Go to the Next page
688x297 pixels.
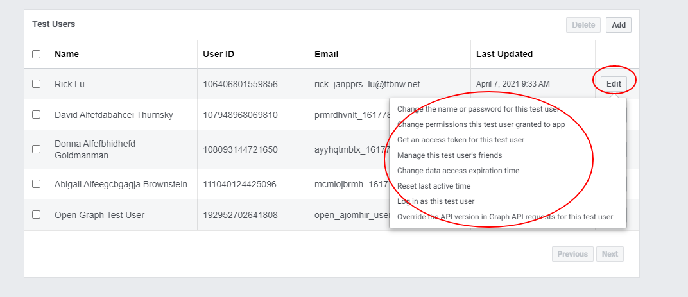point(610,254)
